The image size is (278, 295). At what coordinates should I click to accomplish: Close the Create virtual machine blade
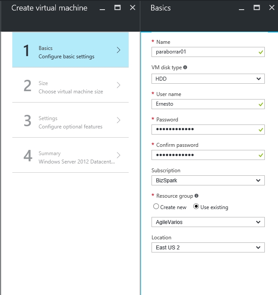(x=133, y=8)
